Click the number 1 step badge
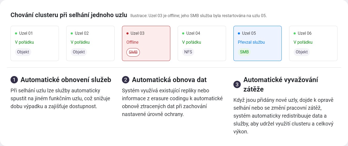The height and width of the screenshot is (146, 348). (x=14, y=80)
